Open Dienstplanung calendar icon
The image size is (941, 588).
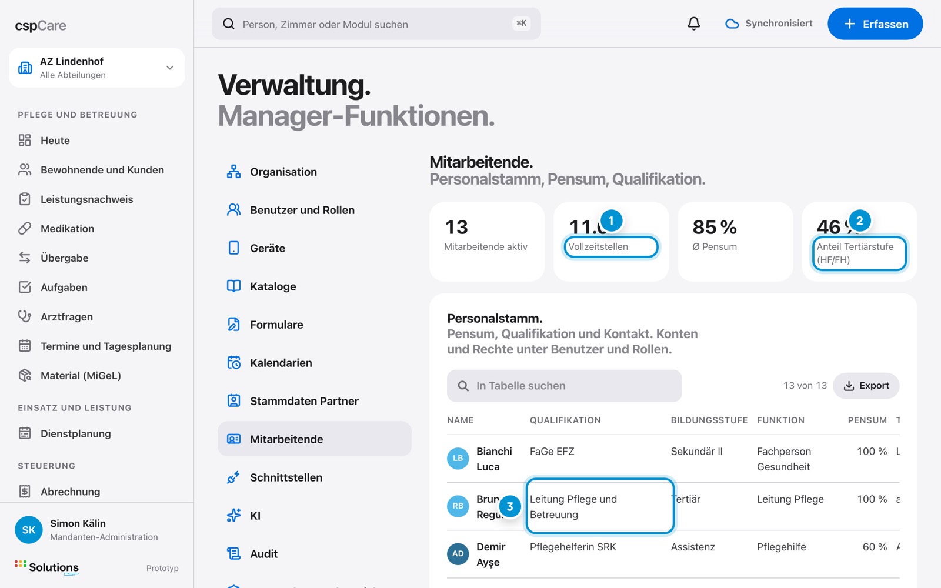(25, 433)
